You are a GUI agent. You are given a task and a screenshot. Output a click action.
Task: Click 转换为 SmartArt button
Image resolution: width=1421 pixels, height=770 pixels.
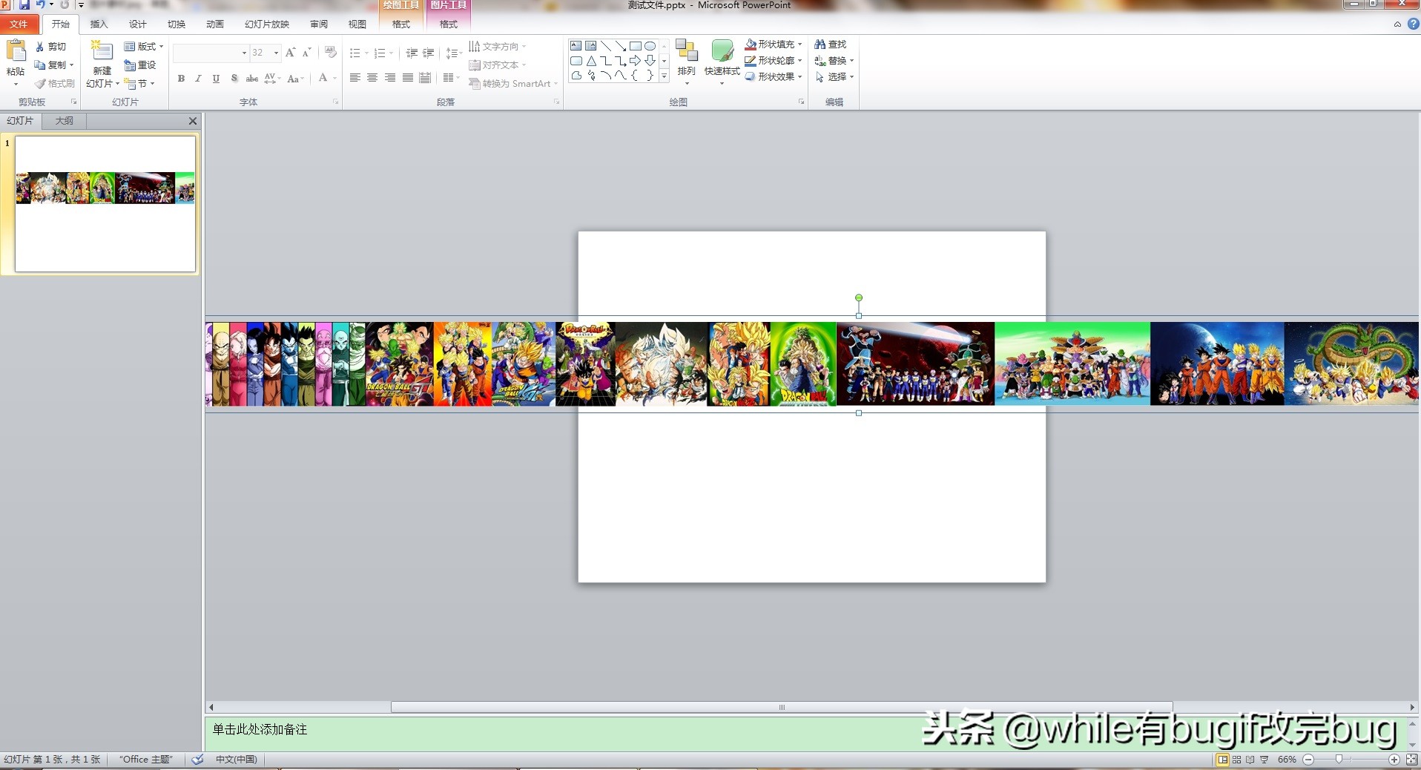pyautogui.click(x=513, y=84)
